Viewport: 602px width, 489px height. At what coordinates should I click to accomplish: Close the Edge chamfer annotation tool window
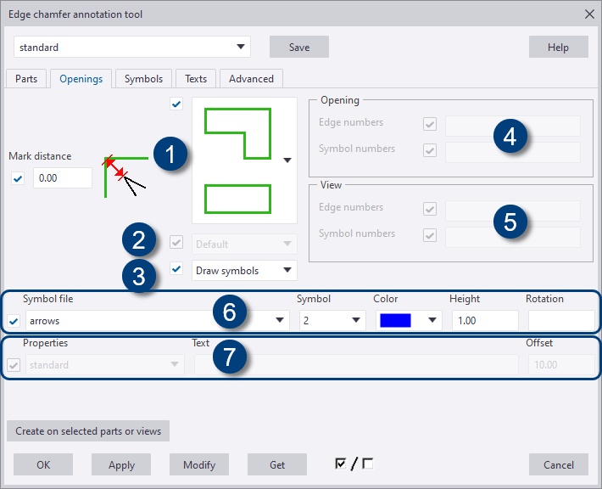[x=589, y=14]
